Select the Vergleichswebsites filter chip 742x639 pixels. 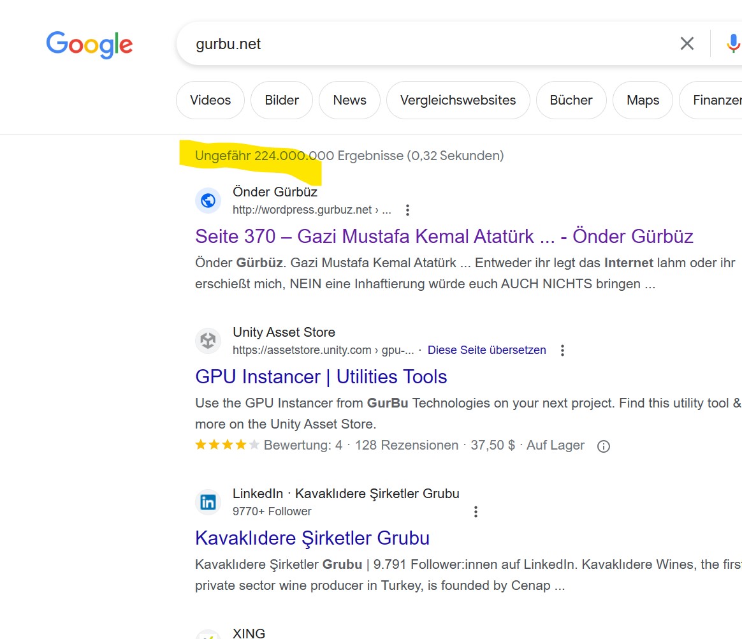click(458, 100)
